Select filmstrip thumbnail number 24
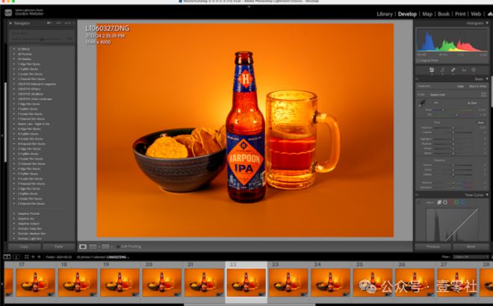 [x=330, y=282]
